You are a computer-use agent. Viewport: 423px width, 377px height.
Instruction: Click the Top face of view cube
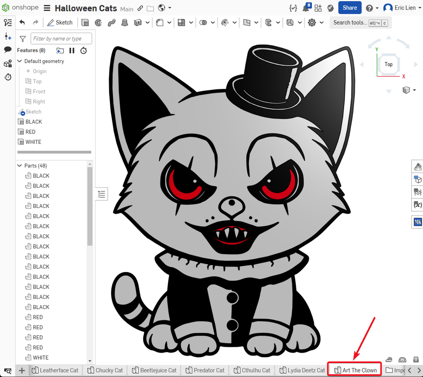pos(388,64)
